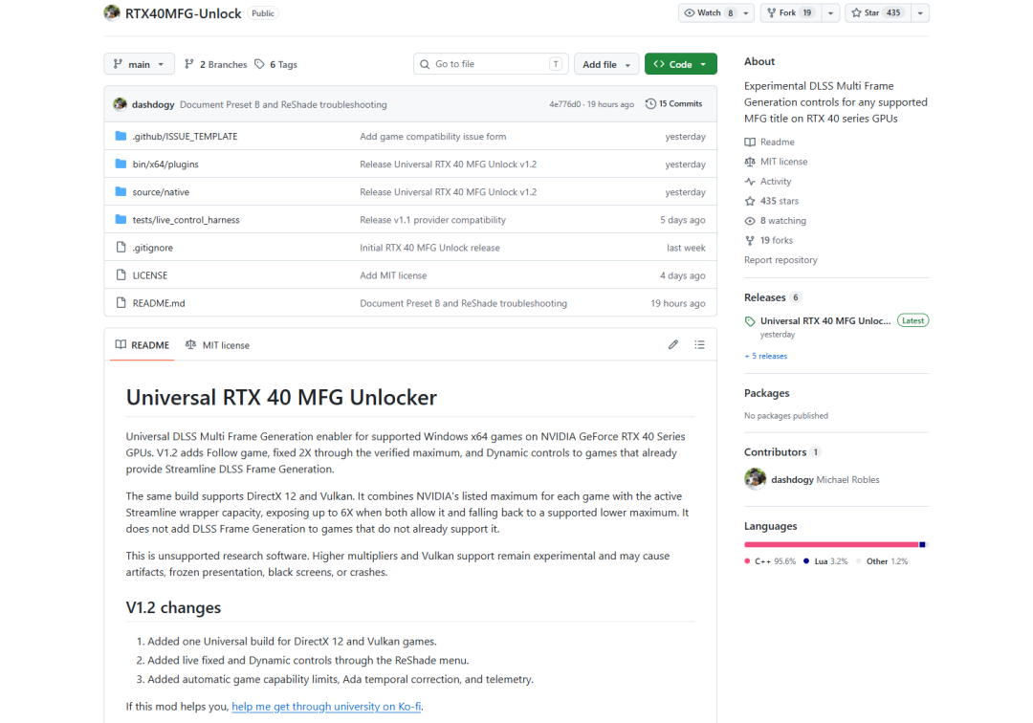Viewport: 1033px width, 723px height.
Task: Click the .github/ISSUE_TEMPLATE folder icon
Action: 121,136
